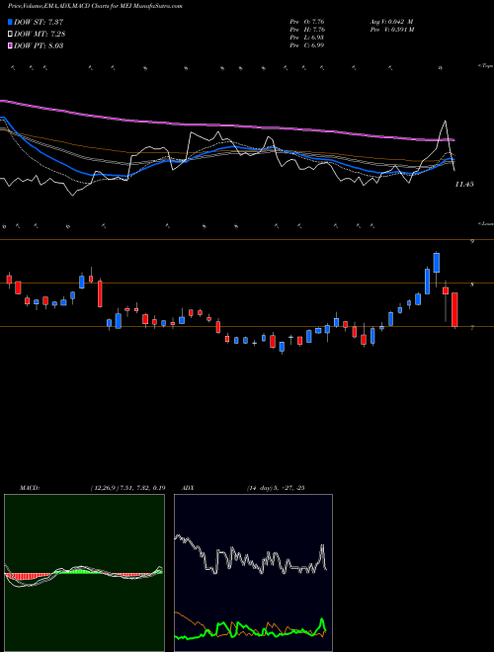Select the 'Pre V: 0.391 M' value
This screenshot has height=652, width=494.
click(x=391, y=30)
